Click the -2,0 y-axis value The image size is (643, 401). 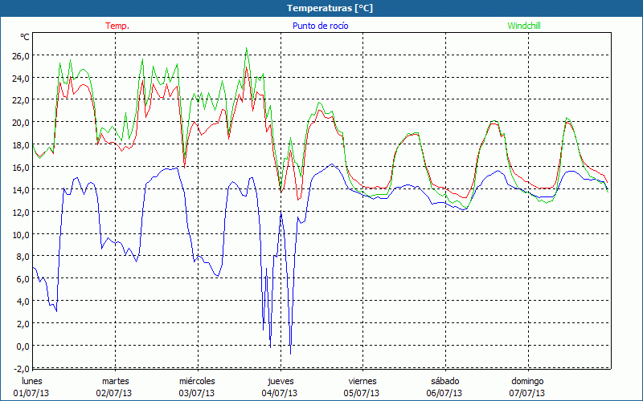(x=19, y=369)
